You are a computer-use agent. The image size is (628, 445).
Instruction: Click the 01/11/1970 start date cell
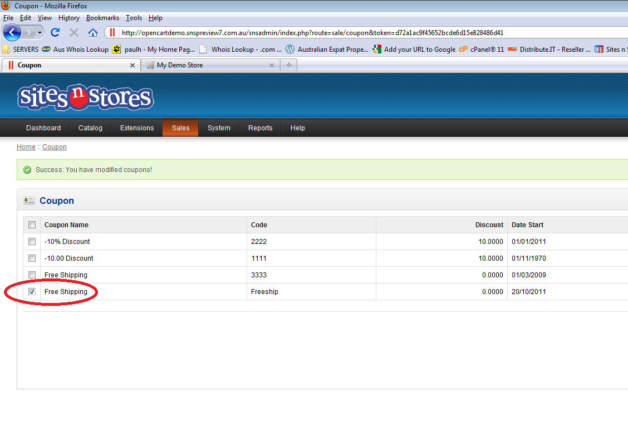pos(567,258)
